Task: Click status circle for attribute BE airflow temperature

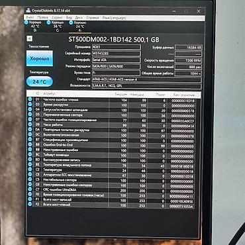Action: (30, 165)
